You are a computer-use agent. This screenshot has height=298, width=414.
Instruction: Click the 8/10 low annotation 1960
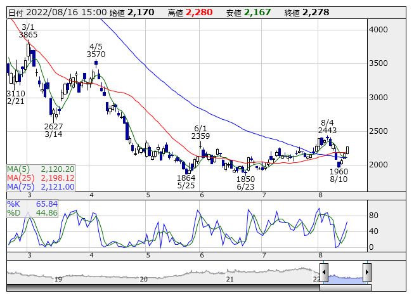pos(339,172)
